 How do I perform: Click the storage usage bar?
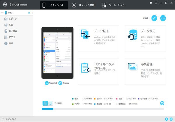pyautogui.click(x=103, y=109)
